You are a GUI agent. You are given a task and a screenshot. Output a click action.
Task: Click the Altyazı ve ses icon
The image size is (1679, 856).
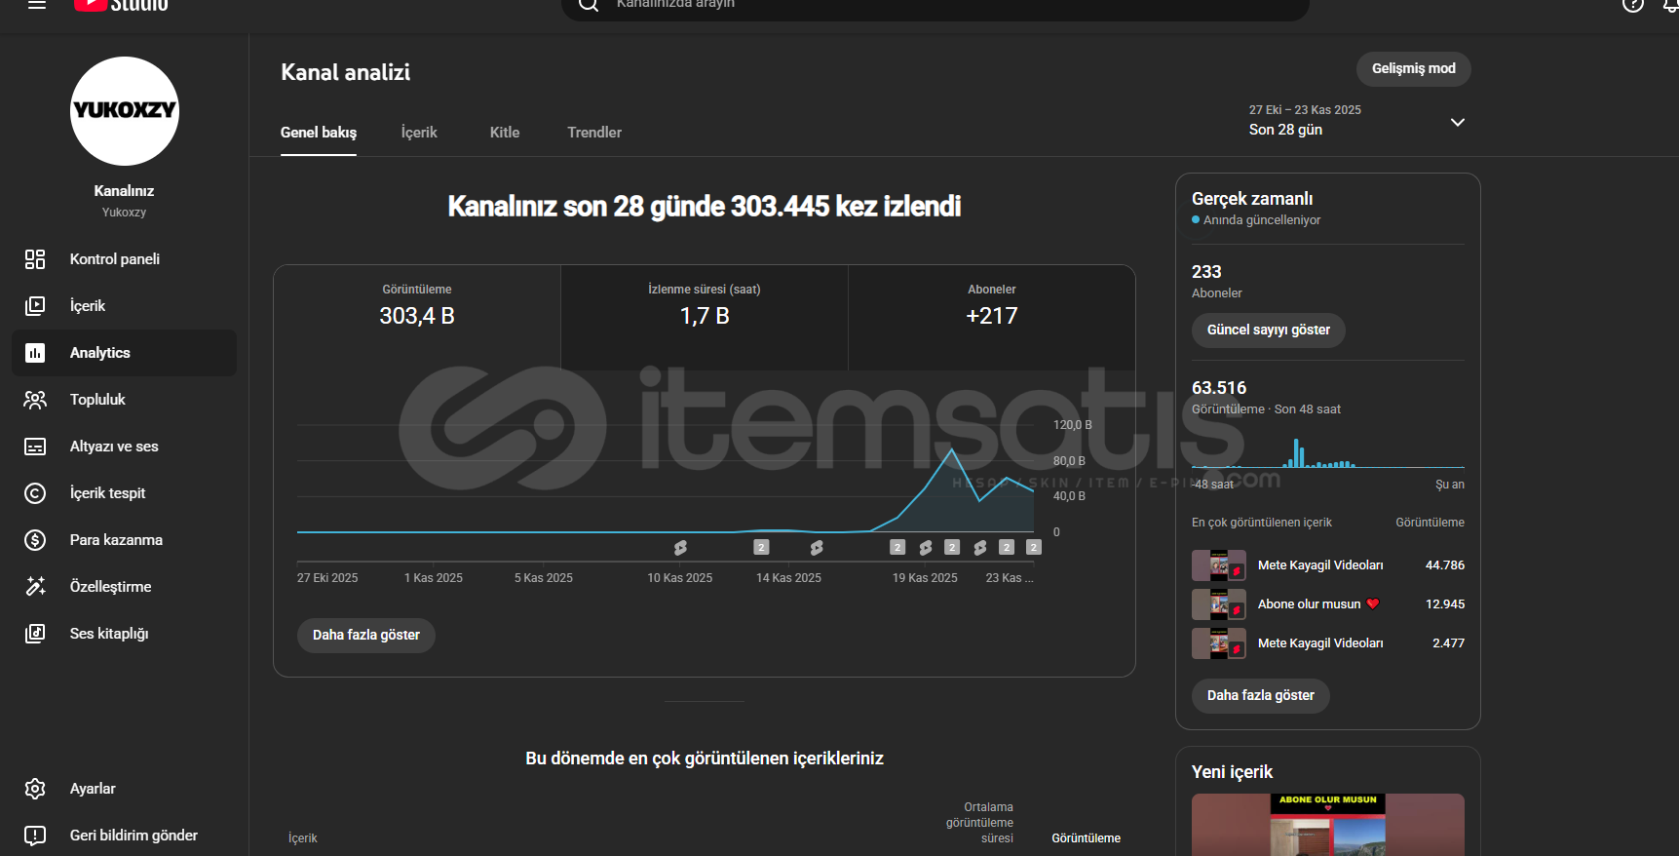pyautogui.click(x=35, y=447)
